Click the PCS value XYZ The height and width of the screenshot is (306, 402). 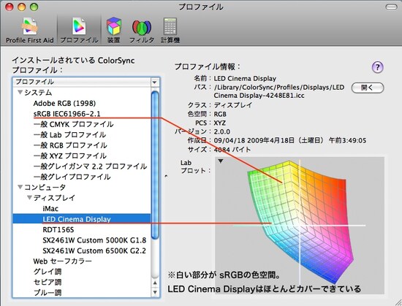tap(220, 123)
